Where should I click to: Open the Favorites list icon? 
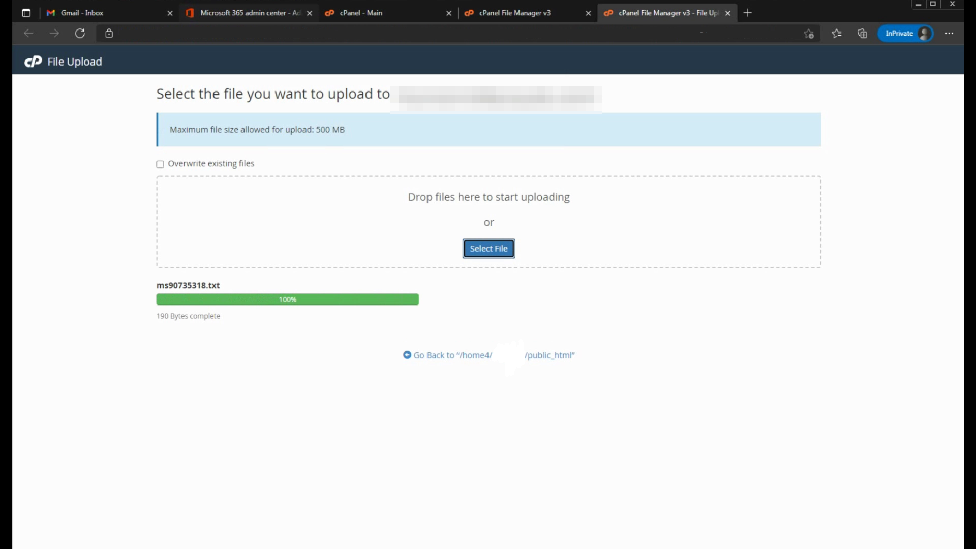(836, 34)
